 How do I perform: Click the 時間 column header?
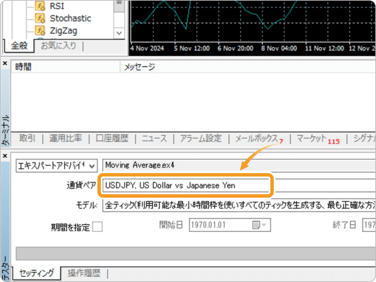click(65, 66)
